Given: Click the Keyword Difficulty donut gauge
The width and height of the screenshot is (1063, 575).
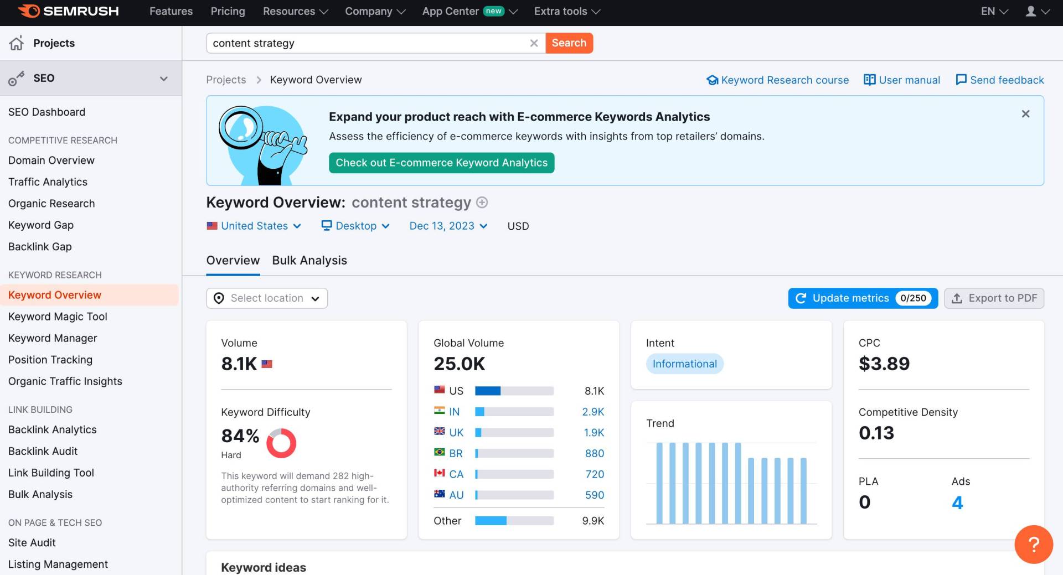Looking at the screenshot, I should pos(281,443).
